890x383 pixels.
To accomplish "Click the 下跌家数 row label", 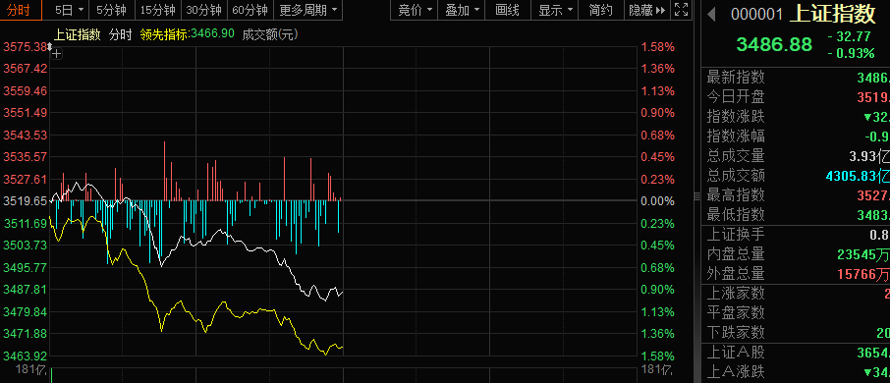I will (736, 333).
